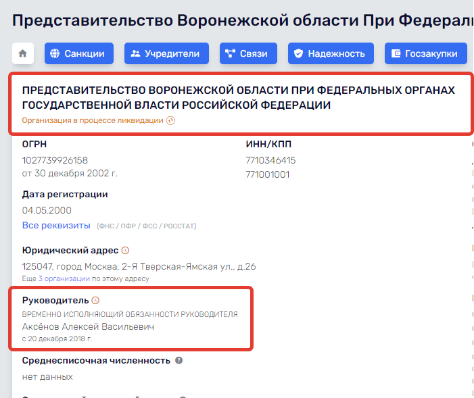Click the text от 30 декабря 2002 г.
The height and width of the screenshot is (398, 474).
click(x=70, y=174)
